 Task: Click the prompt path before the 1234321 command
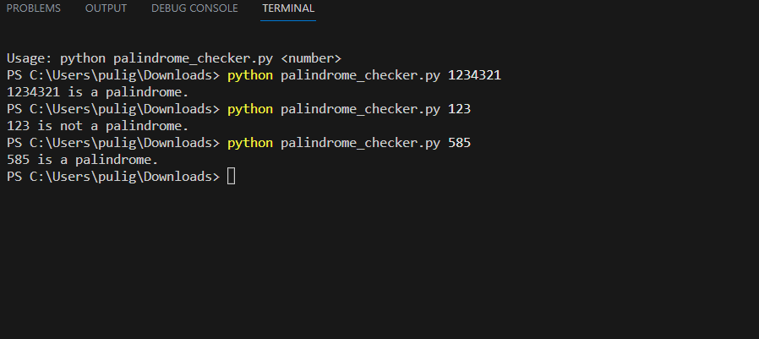point(112,75)
